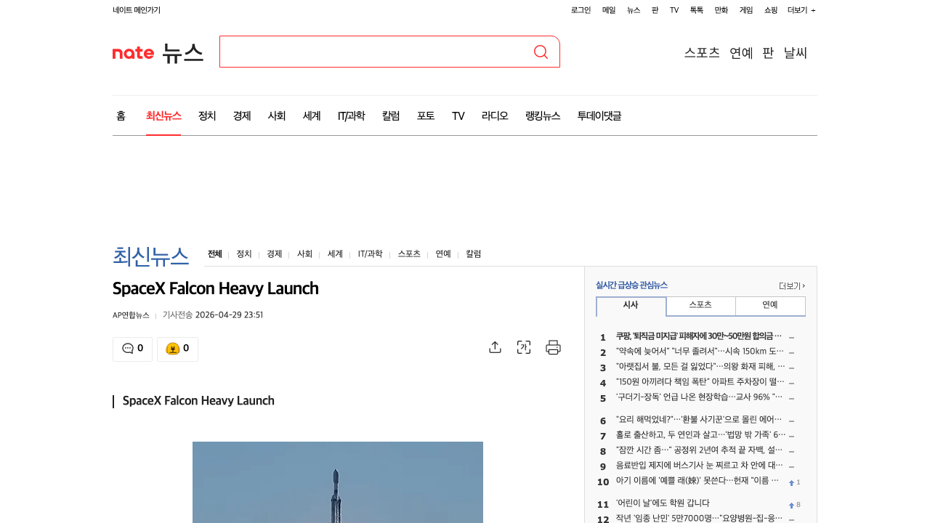The image size is (930, 523).
Task: Select 세계 latest-news filter
Action: coord(335,254)
